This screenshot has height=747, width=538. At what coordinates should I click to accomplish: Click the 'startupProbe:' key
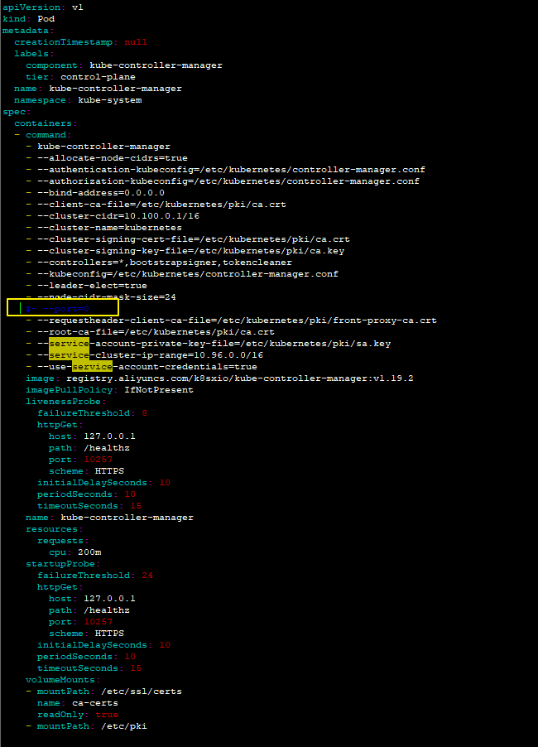tap(63, 564)
